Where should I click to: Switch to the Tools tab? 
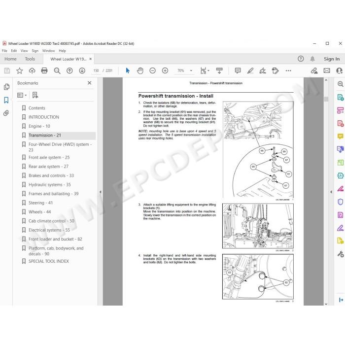[x=30, y=59]
